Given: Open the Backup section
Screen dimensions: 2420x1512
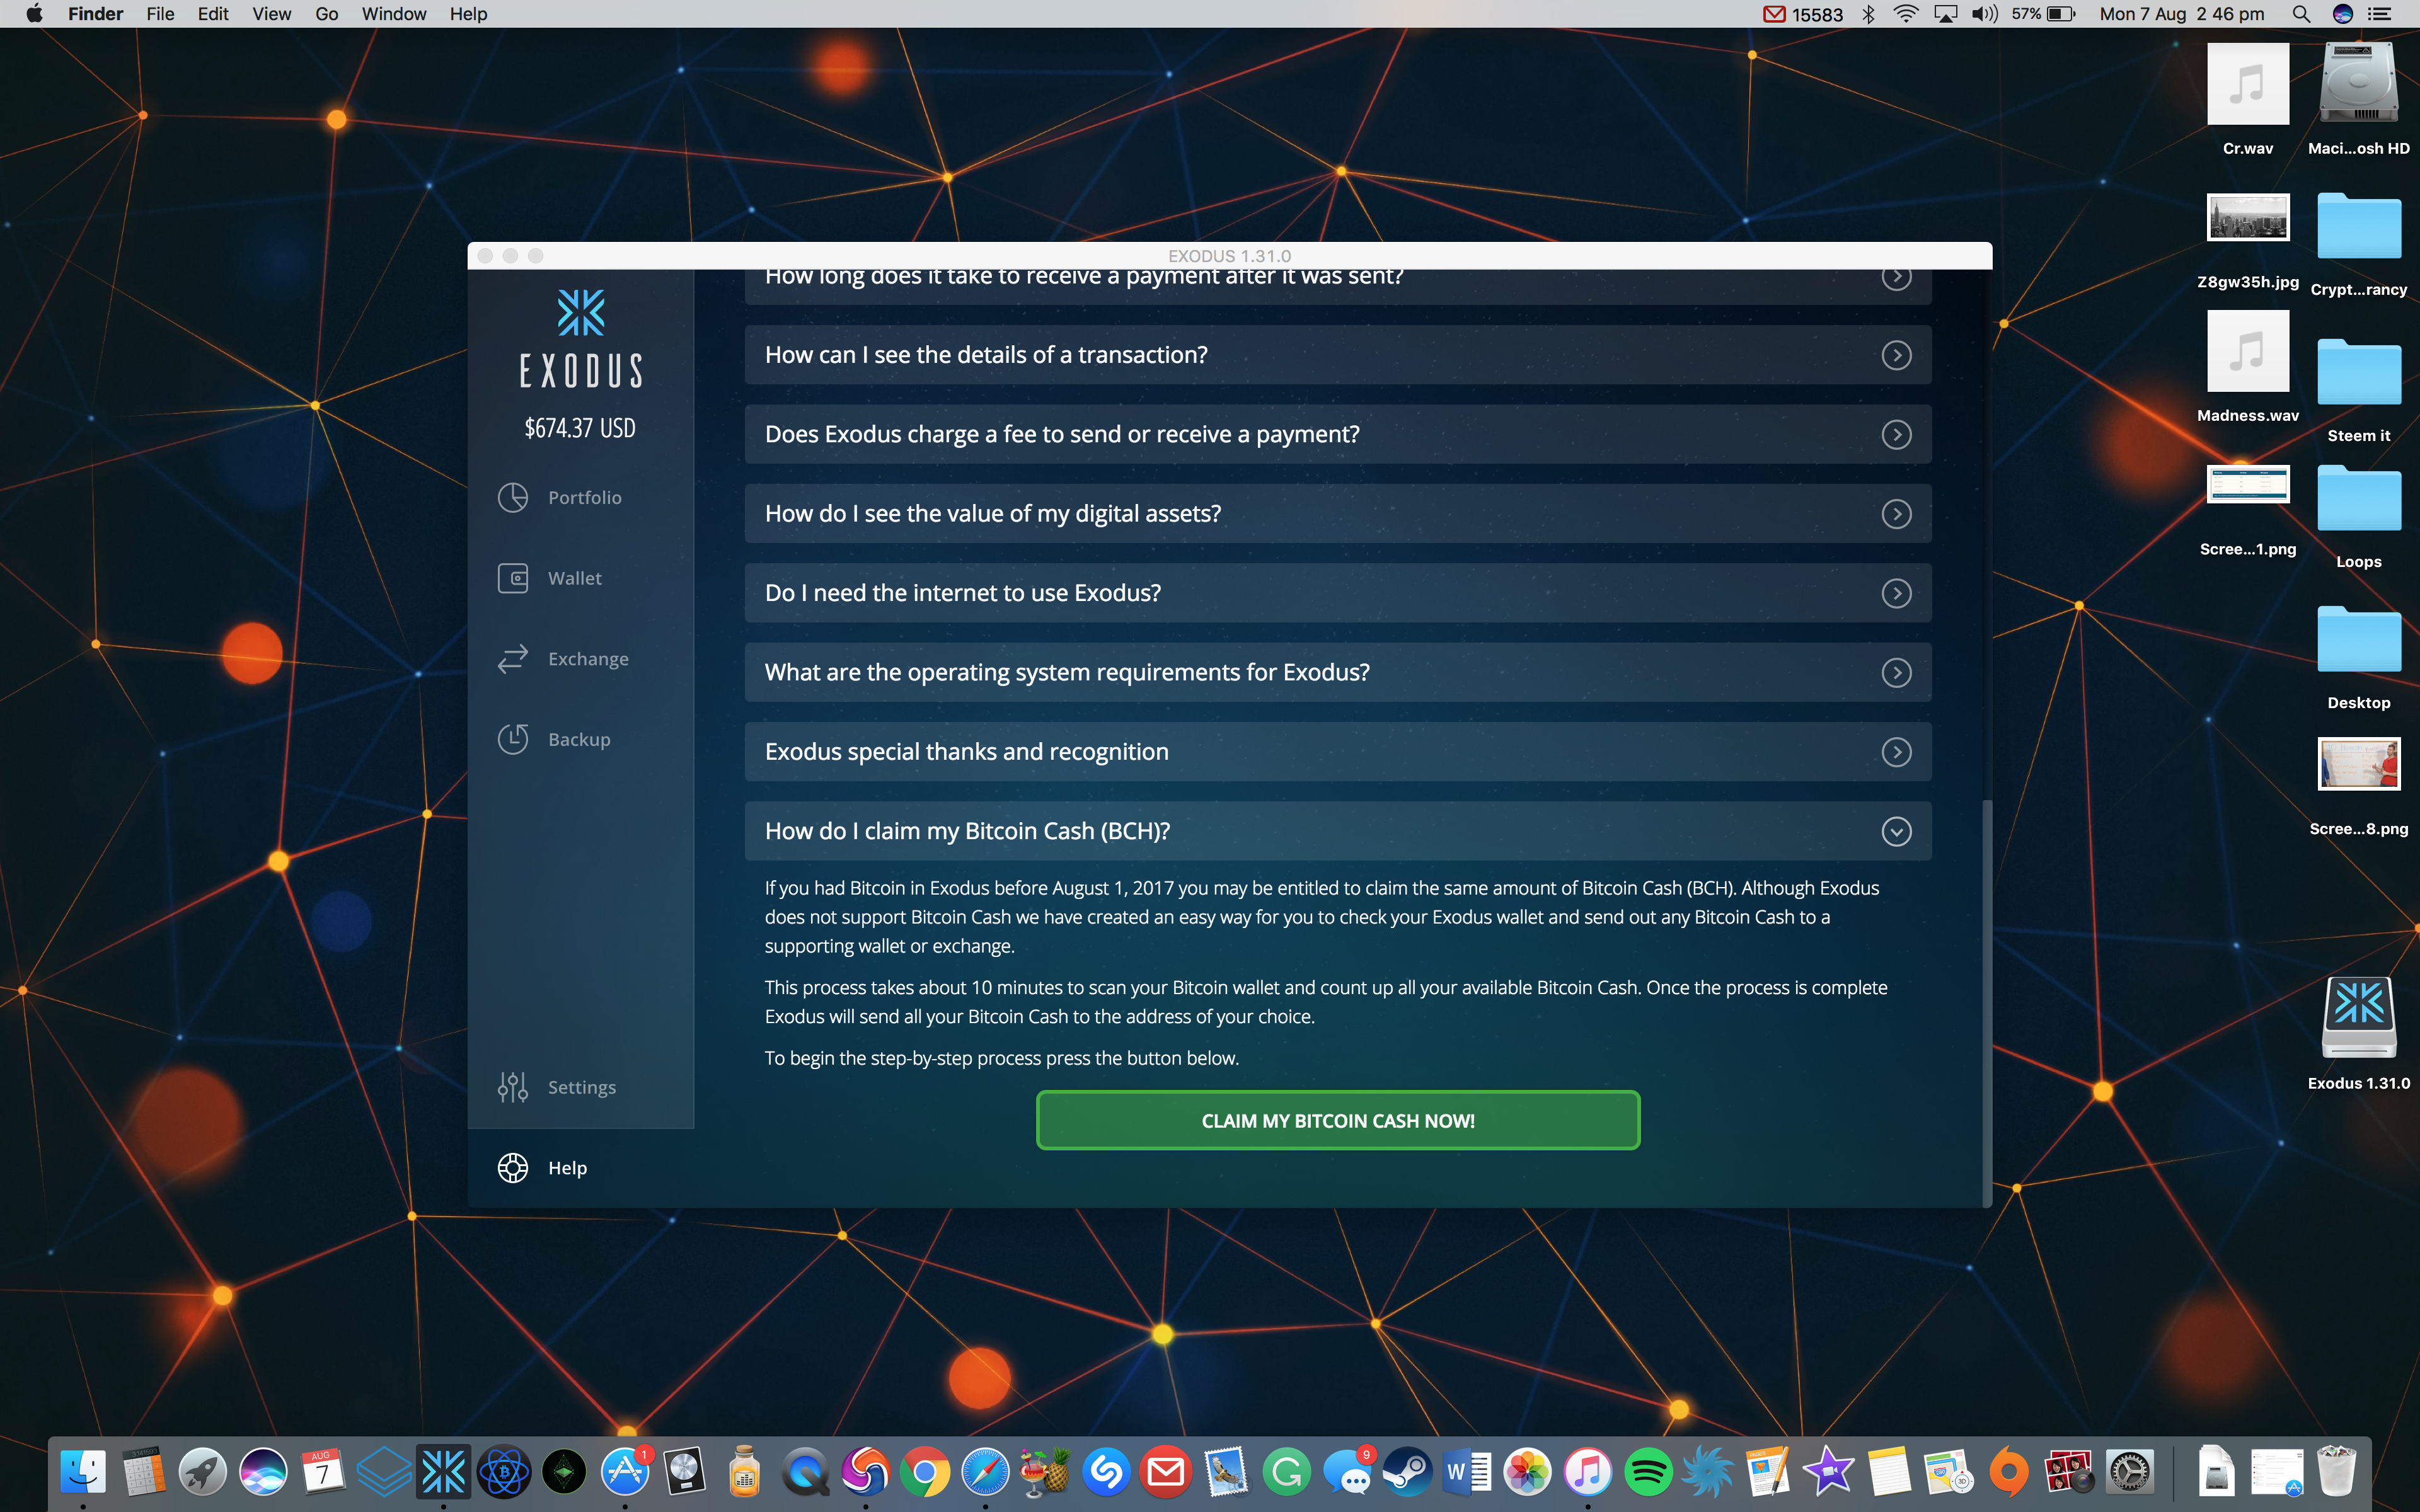Looking at the screenshot, I should click(554, 739).
